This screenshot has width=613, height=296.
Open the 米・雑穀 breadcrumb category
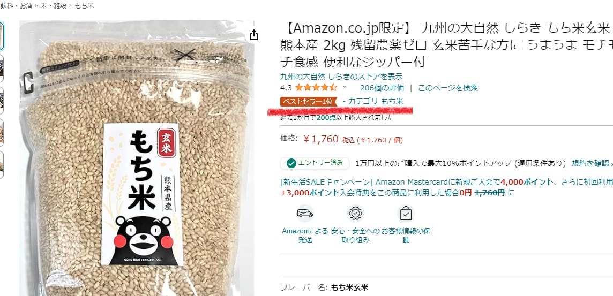54,6
